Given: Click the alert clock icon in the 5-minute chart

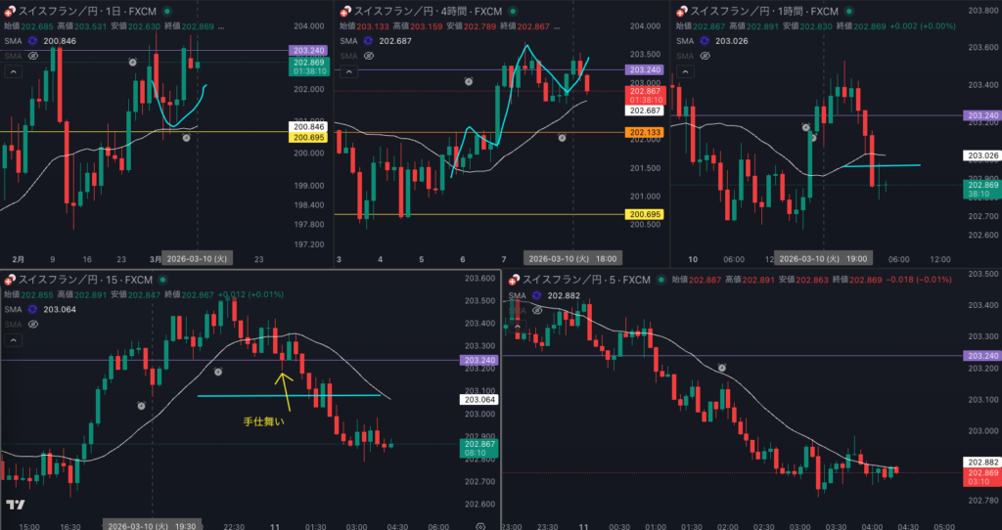Looking at the screenshot, I should point(722,368).
